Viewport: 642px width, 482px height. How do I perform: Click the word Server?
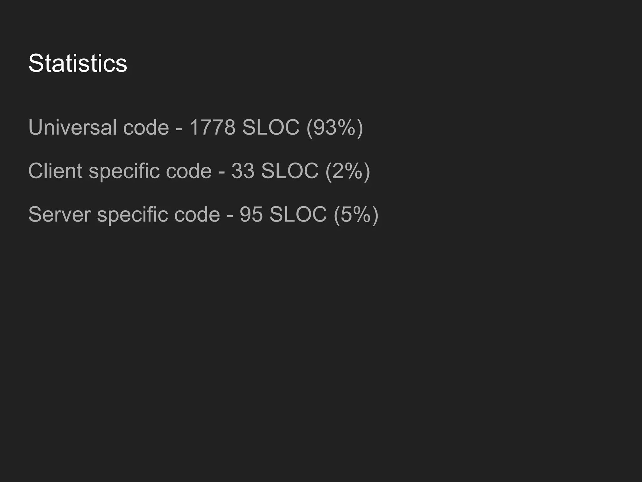[x=60, y=215]
